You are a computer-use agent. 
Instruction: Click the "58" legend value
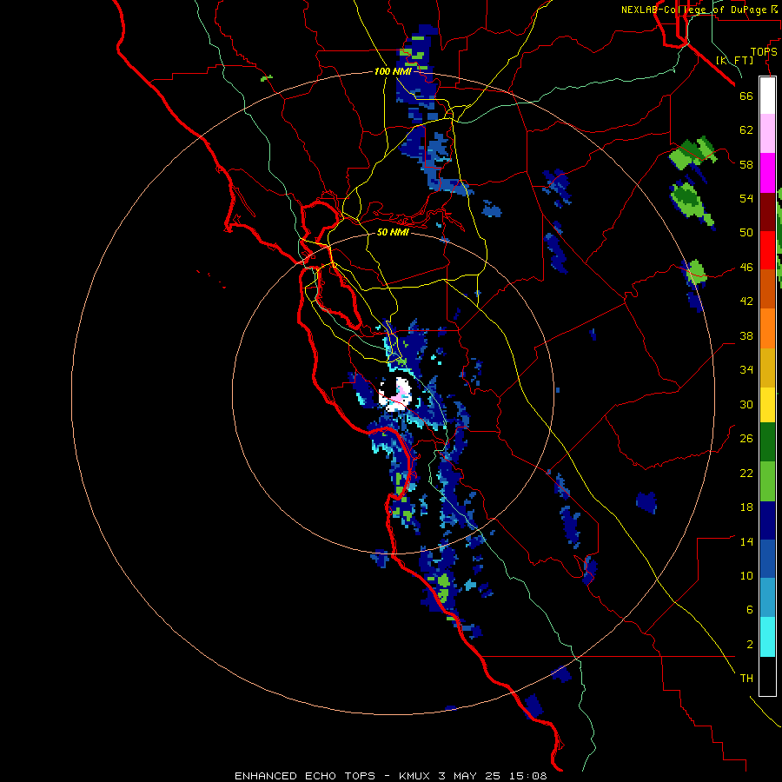pos(746,164)
